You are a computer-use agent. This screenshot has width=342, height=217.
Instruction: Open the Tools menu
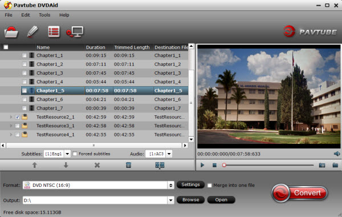tap(44, 15)
